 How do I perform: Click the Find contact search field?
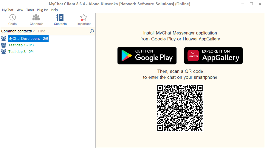tap(63, 31)
